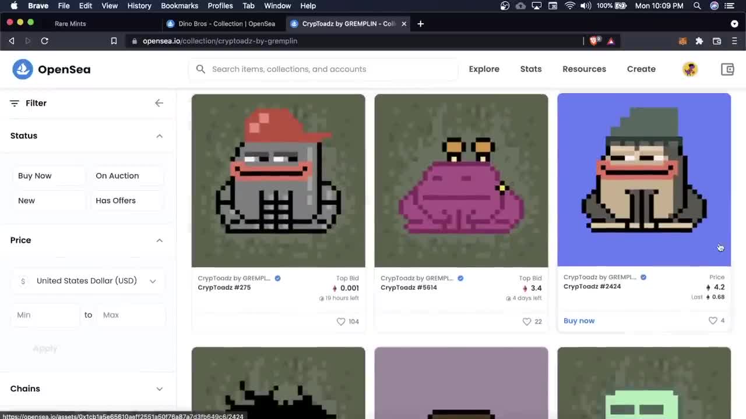Switch to the Dino Bros tab
746x419 pixels.
tap(221, 24)
